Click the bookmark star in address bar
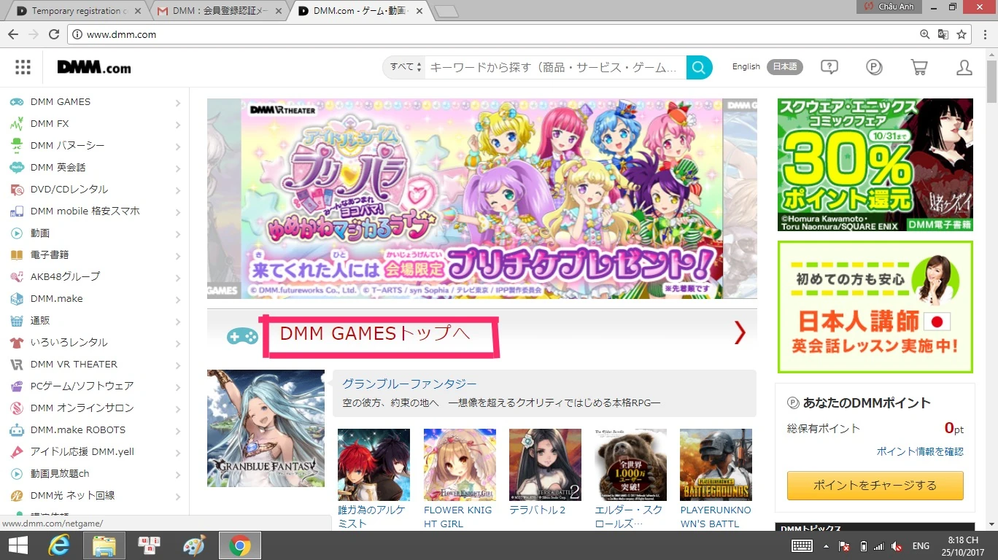Image resolution: width=998 pixels, height=560 pixels. (962, 34)
